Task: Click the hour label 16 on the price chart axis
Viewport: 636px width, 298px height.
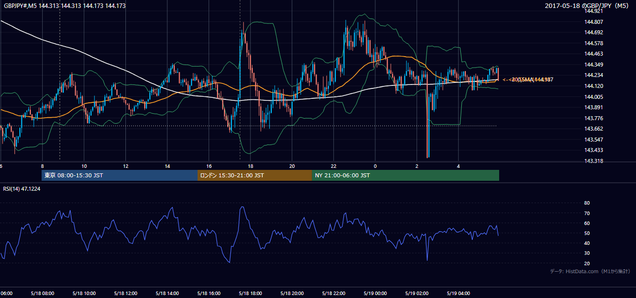Action: [x=209, y=166]
